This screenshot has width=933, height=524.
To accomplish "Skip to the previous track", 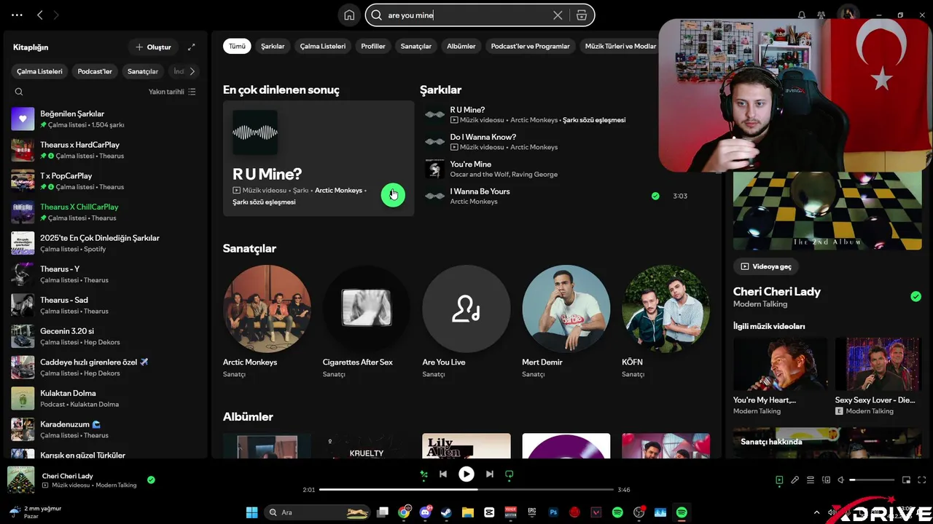I will point(443,474).
